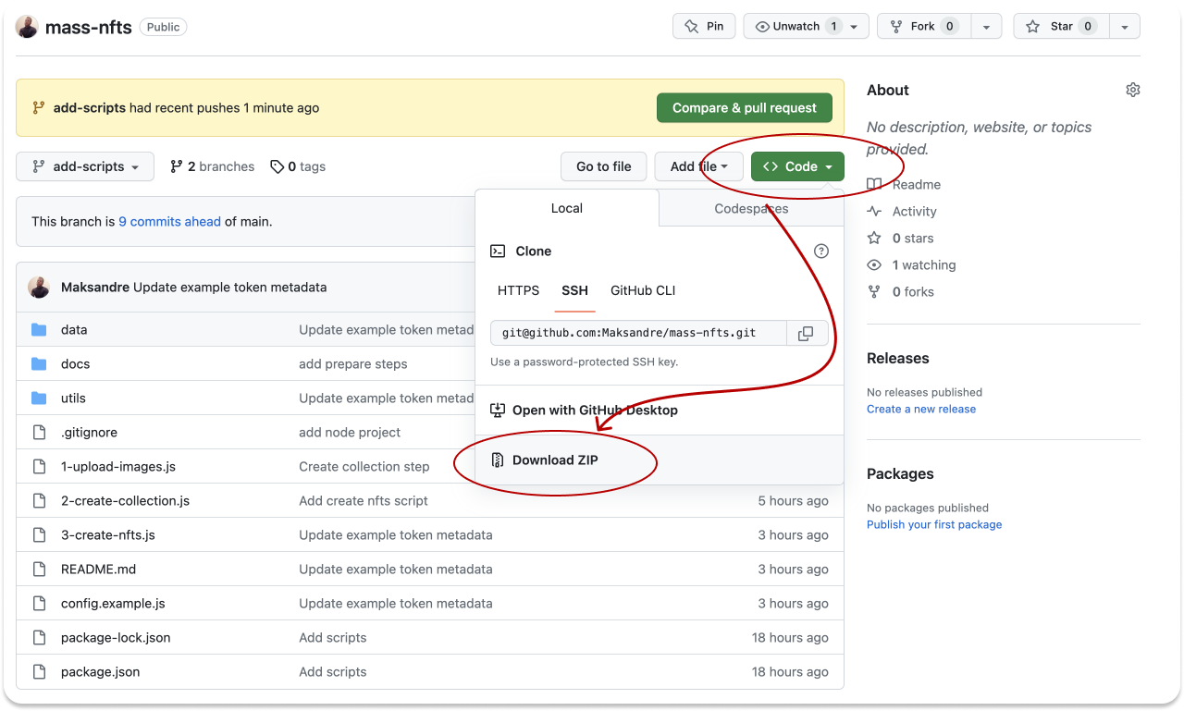
Task: Open the 'add prepare steps' commit message
Action: [353, 364]
